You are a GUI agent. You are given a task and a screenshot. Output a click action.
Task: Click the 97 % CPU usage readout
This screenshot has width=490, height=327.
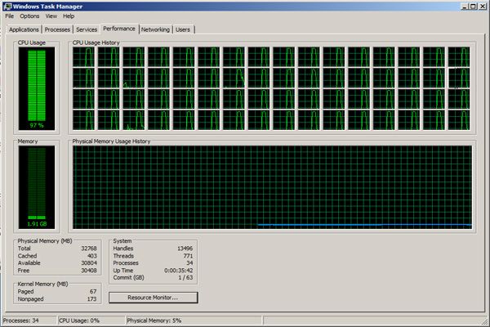click(37, 125)
